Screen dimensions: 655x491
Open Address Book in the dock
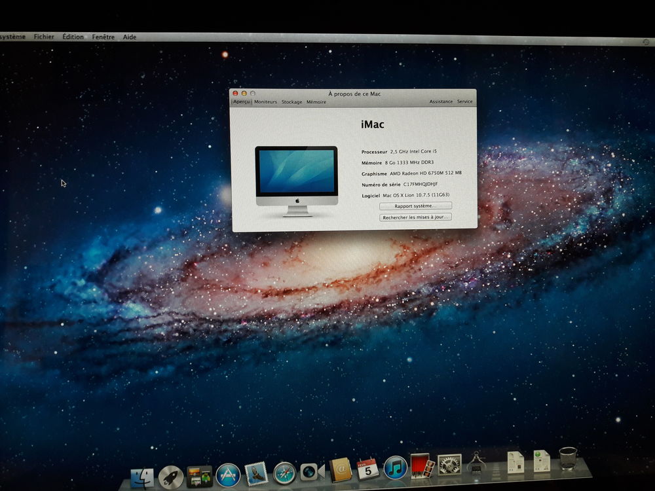pyautogui.click(x=341, y=470)
